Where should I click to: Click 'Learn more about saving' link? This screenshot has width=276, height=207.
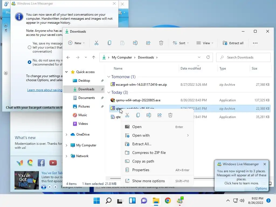[x=45, y=90]
